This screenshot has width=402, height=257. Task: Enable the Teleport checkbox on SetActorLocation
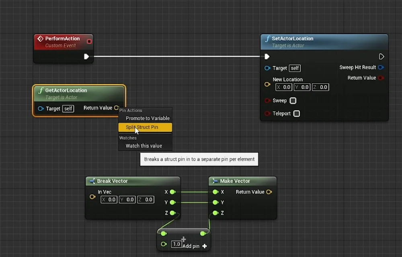pos(296,114)
